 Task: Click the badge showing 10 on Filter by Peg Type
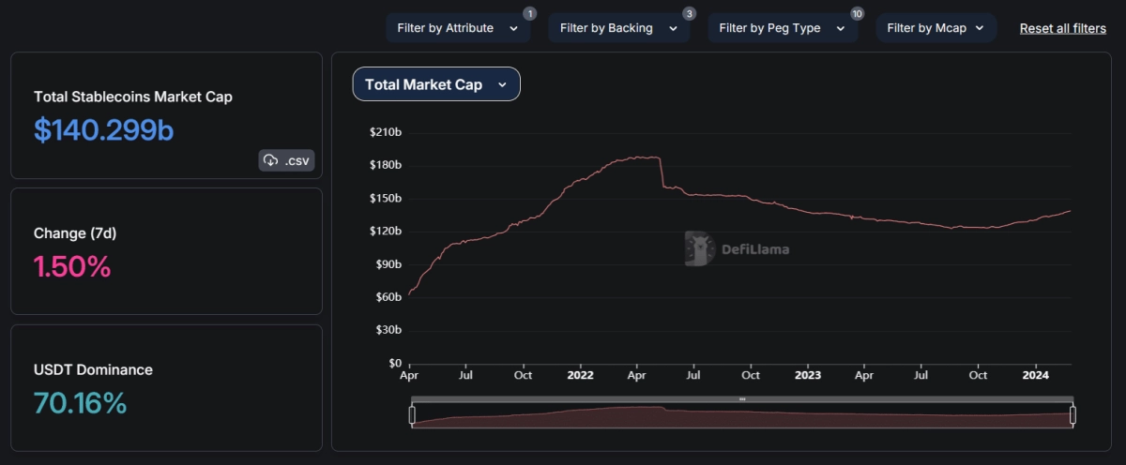(857, 13)
